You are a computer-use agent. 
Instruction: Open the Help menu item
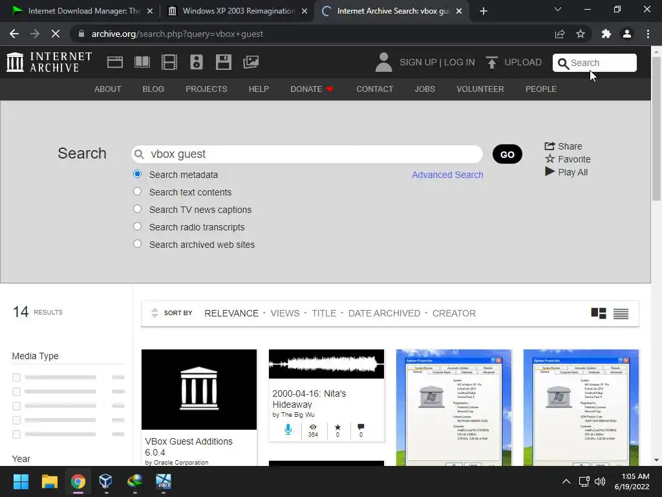[x=259, y=89]
